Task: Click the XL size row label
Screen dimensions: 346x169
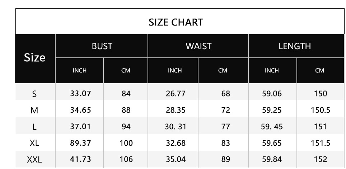Action: tap(34, 143)
